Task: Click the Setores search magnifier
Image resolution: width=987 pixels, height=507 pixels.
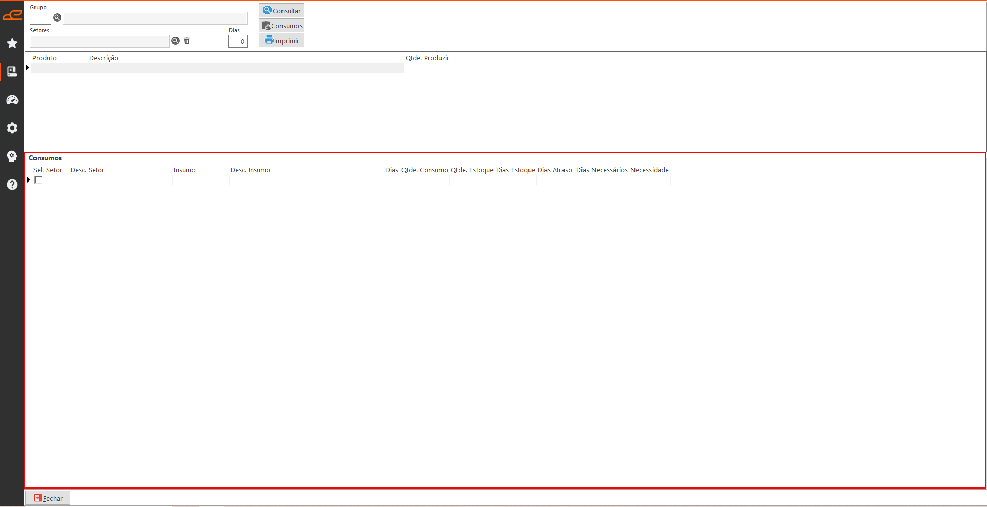Action: [x=175, y=41]
